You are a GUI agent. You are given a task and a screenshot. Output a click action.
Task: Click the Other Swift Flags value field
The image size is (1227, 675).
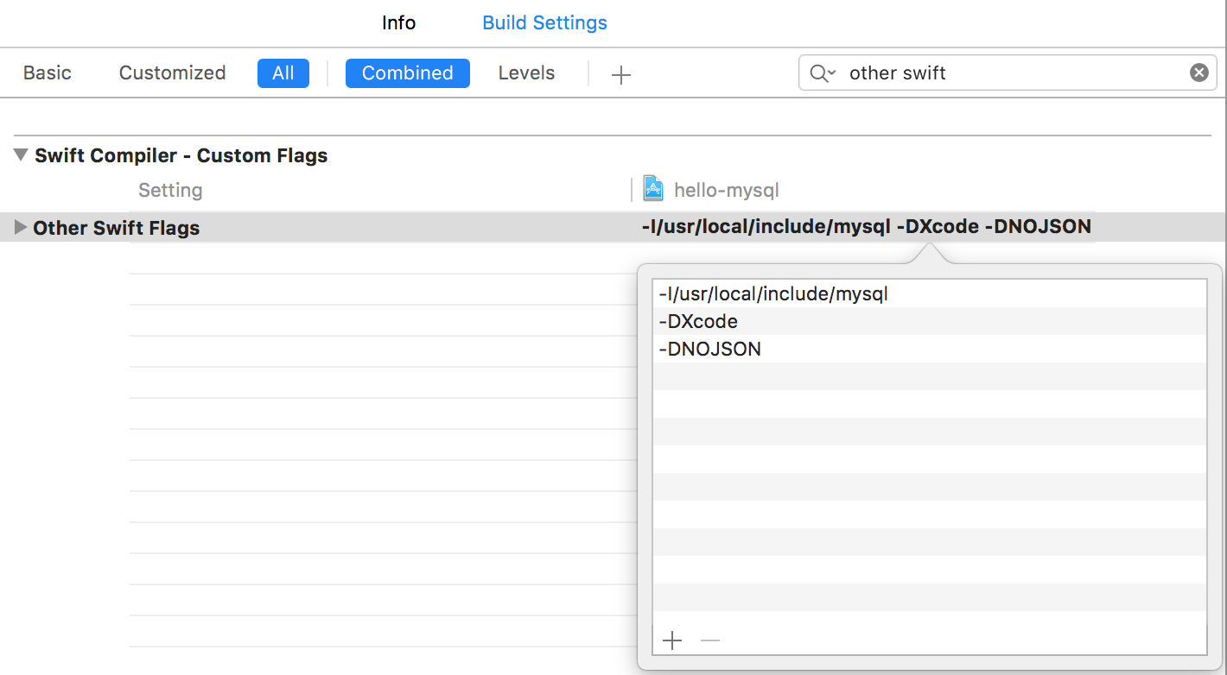click(866, 227)
